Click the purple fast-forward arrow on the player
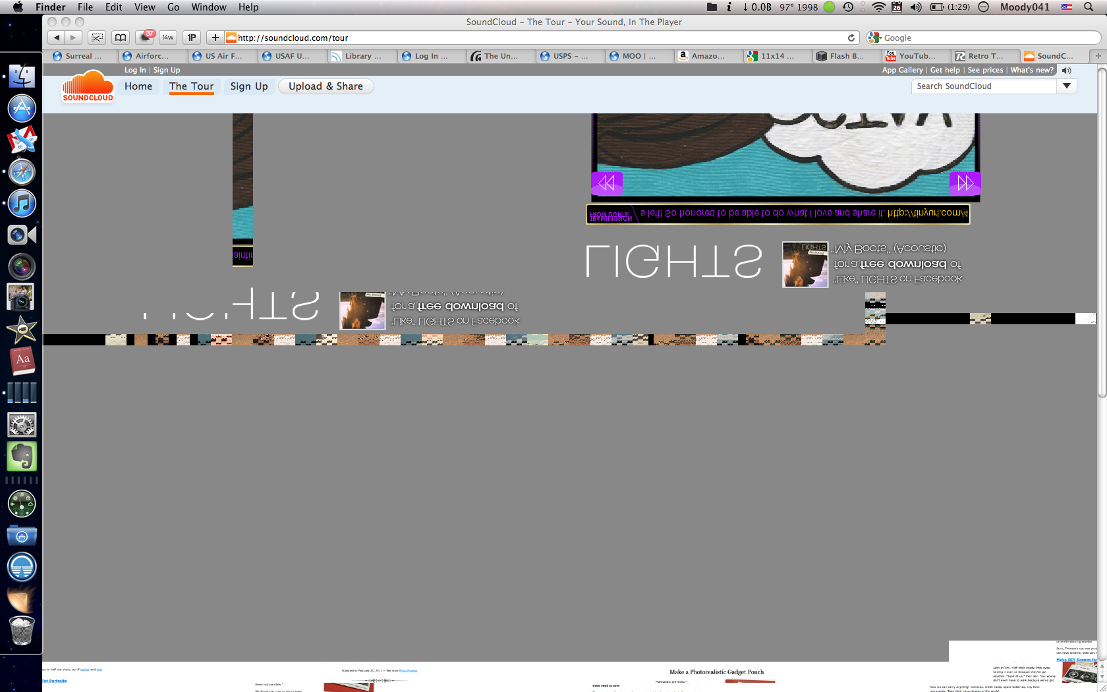 pyautogui.click(x=965, y=183)
